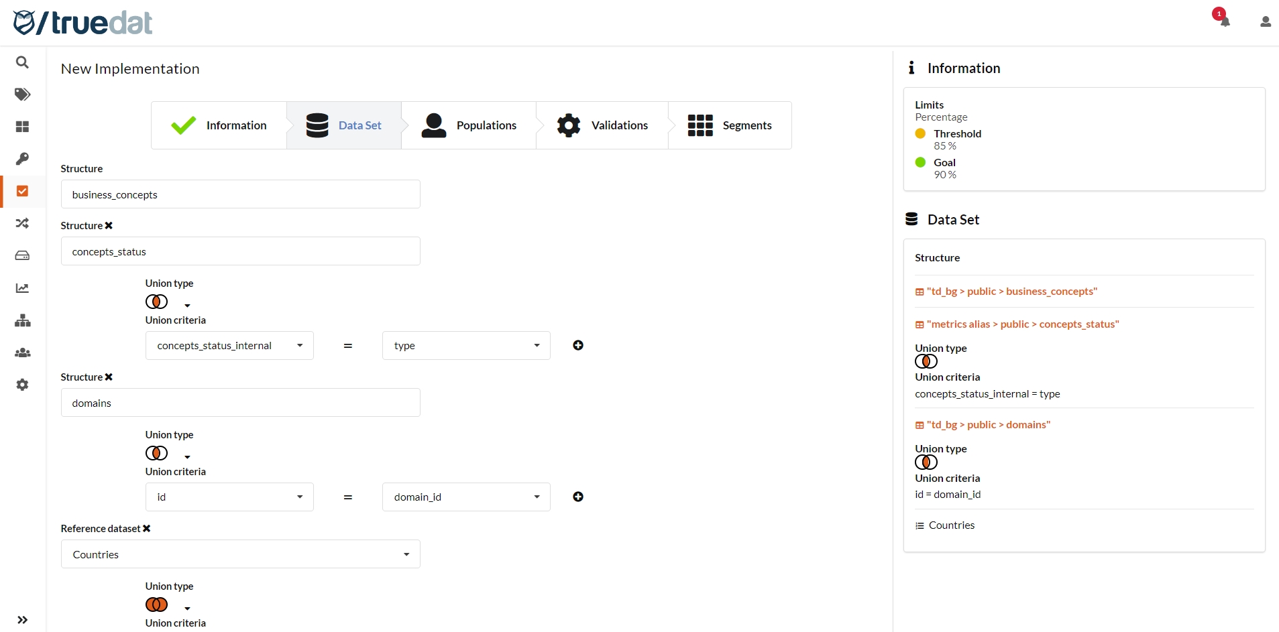Change union type for domains structure
Viewport: 1279px width, 632px height.
click(168, 454)
